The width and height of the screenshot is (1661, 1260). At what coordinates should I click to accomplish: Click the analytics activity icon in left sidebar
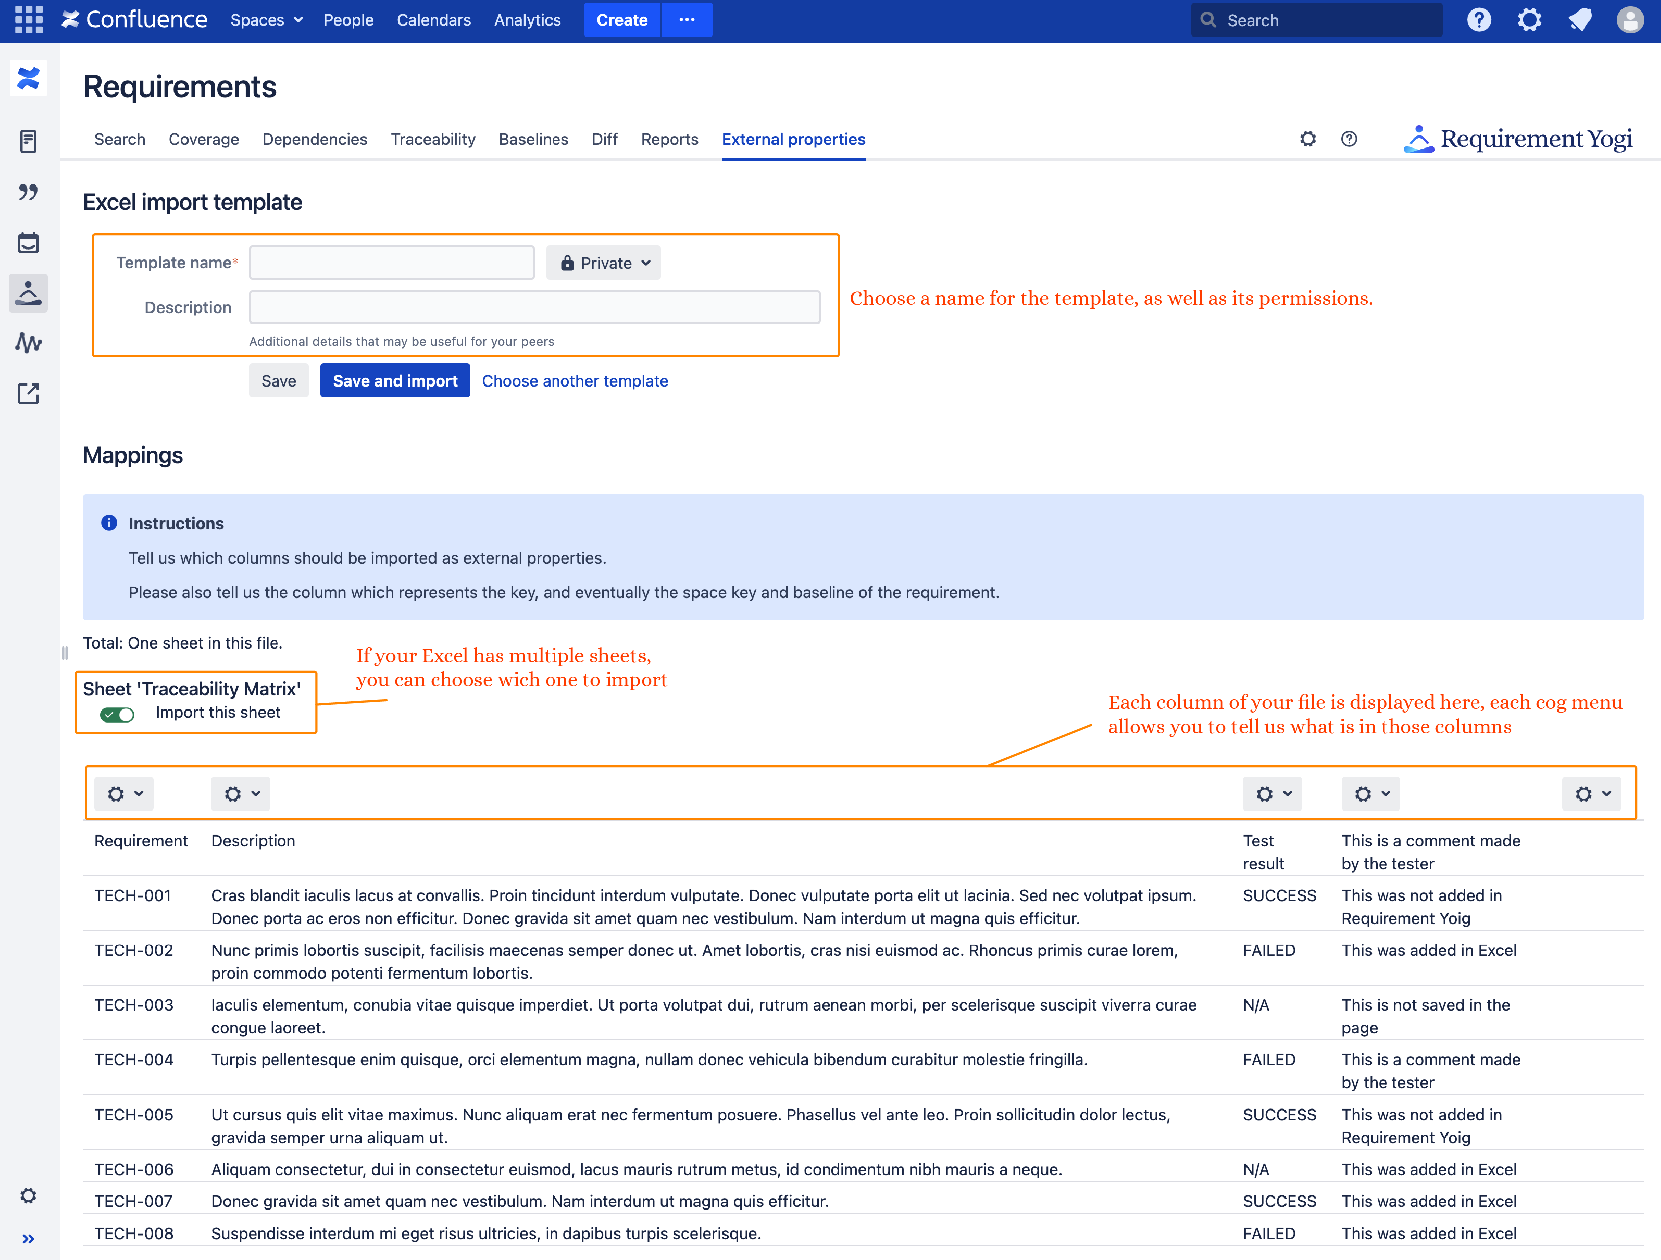click(28, 343)
